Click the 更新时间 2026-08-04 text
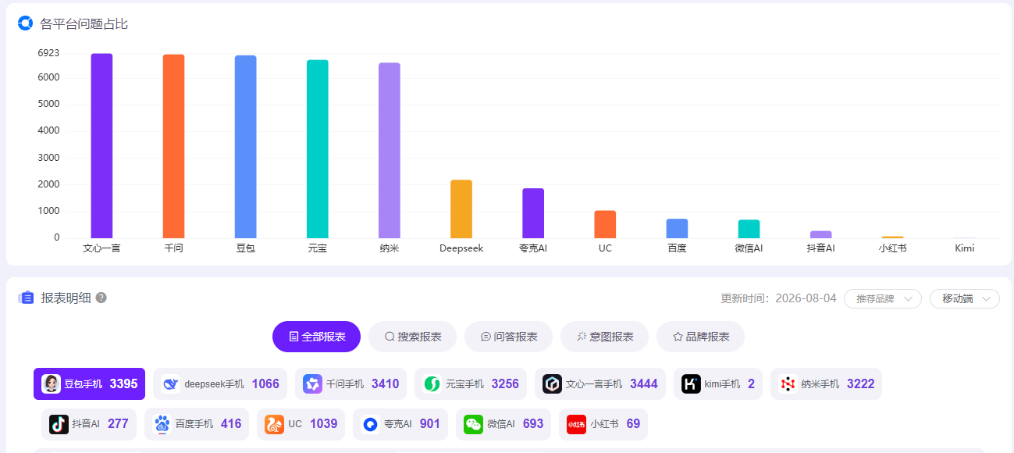The width and height of the screenshot is (1014, 453). coord(778,298)
